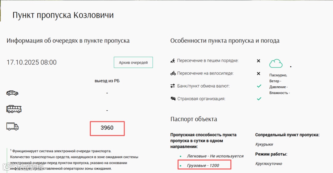This screenshot has width=333, height=173.
Task: Click the footnote about система электронной очереди
Action: coord(74,160)
